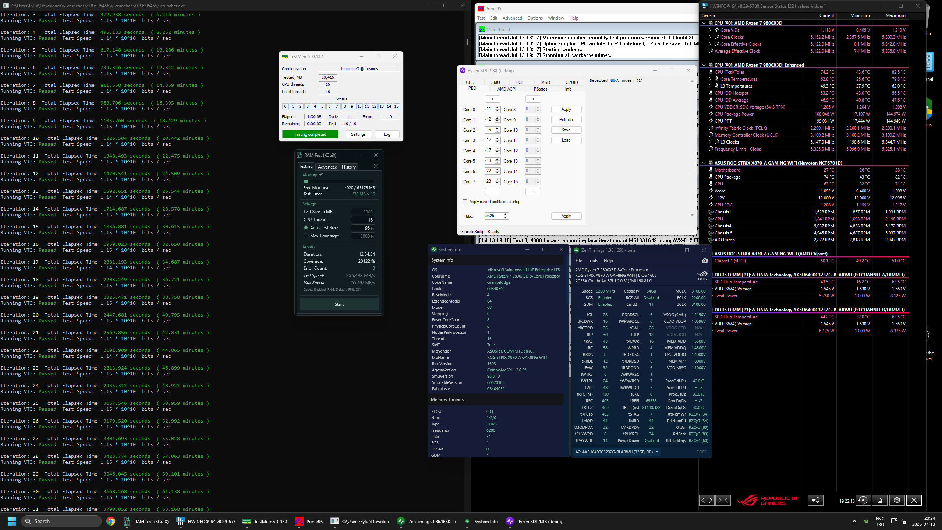Open AMD ACPI tab in Ryzen SDT
The height and width of the screenshot is (530, 942).
507,89
